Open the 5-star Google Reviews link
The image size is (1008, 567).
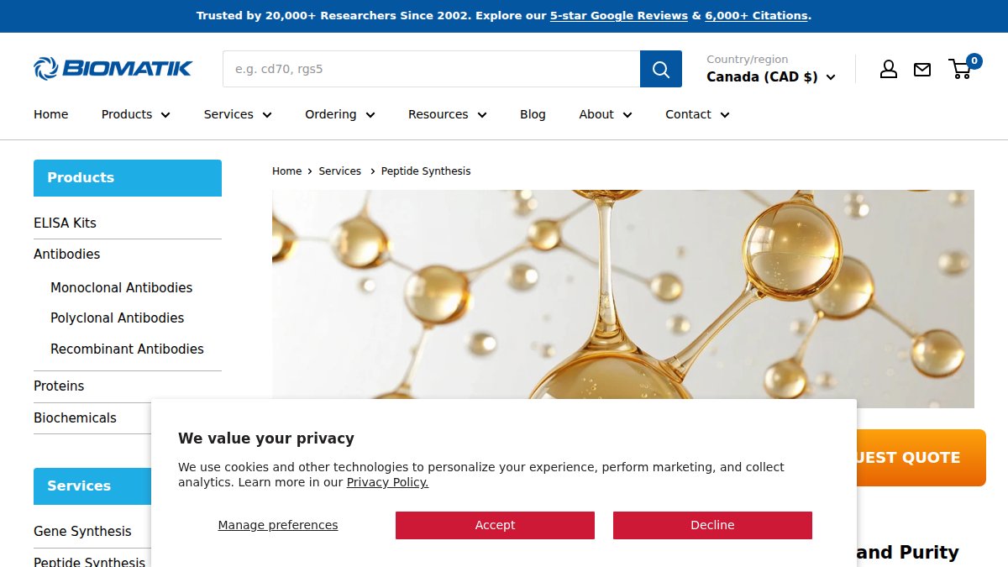pyautogui.click(x=619, y=16)
